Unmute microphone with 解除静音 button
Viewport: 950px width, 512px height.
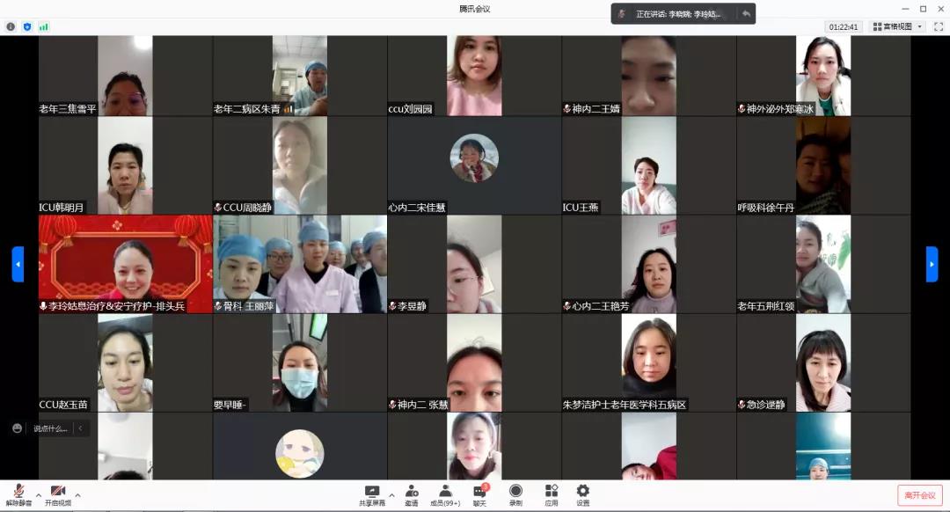18,494
